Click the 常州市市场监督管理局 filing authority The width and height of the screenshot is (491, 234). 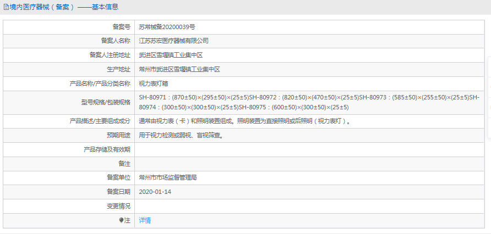[x=168, y=177]
